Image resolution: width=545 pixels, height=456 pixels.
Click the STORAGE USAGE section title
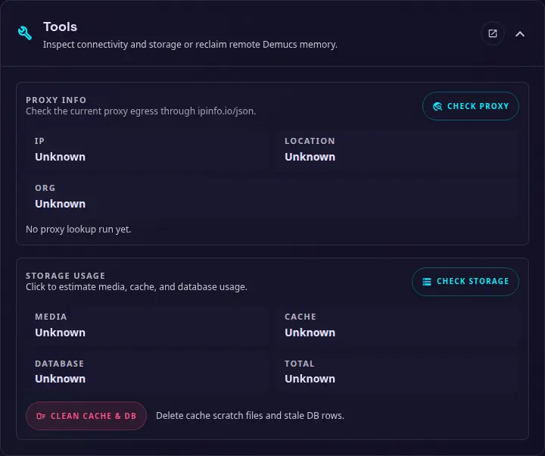(x=65, y=276)
